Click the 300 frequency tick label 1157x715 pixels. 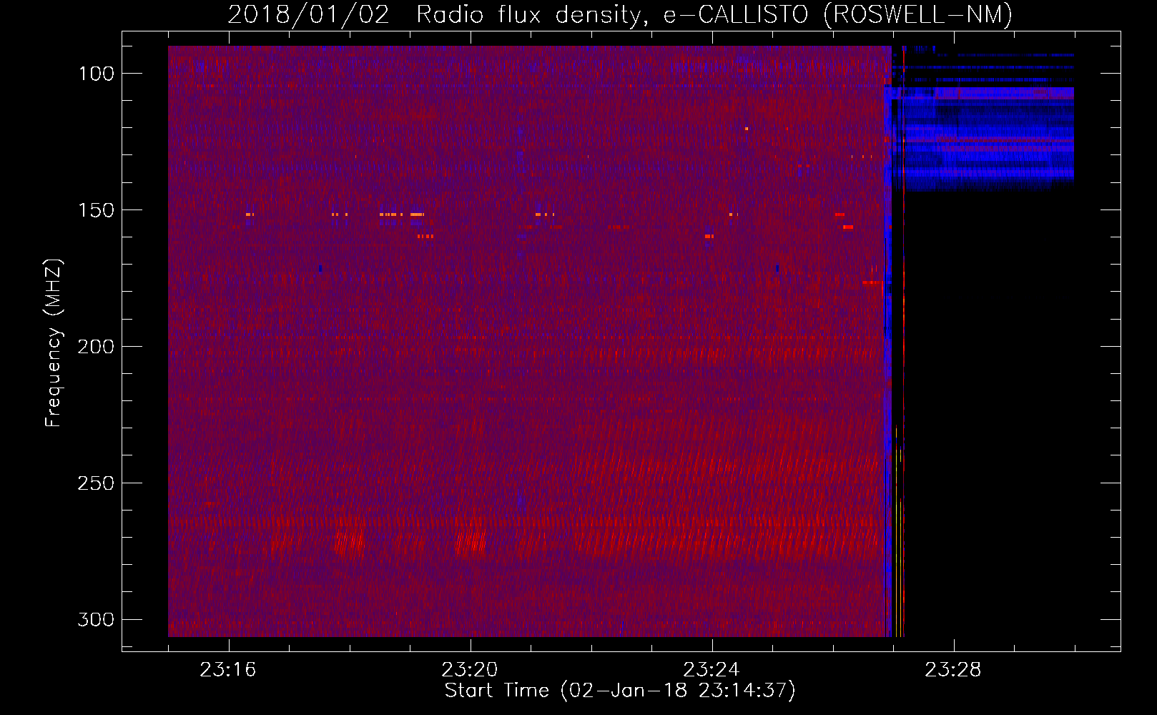click(96, 619)
